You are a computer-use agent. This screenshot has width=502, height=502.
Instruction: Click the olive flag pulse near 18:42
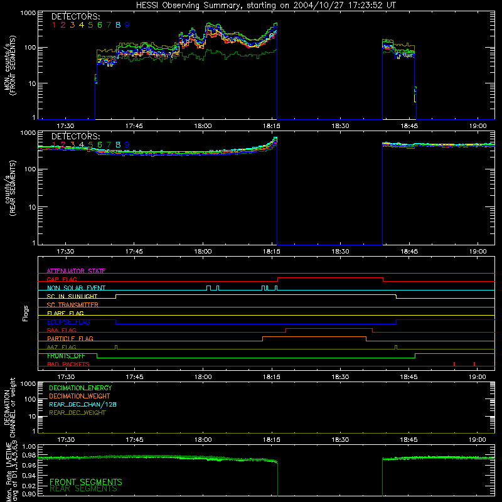[x=396, y=348]
